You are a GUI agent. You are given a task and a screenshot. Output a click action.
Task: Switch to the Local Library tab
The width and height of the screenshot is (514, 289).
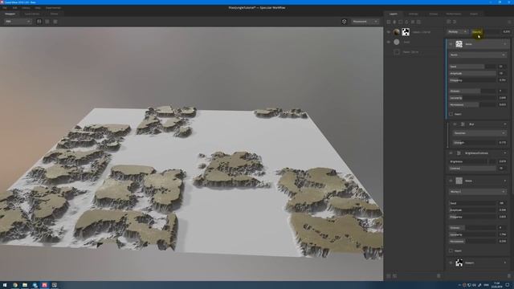point(32,14)
